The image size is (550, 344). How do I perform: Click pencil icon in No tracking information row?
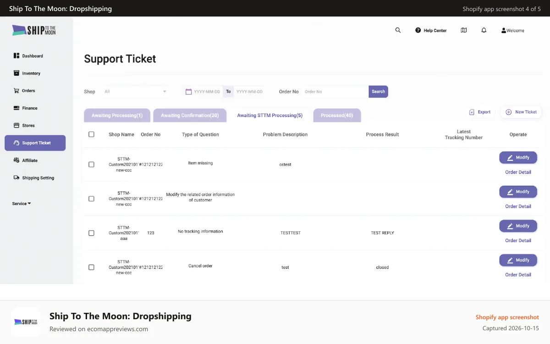[x=510, y=226]
